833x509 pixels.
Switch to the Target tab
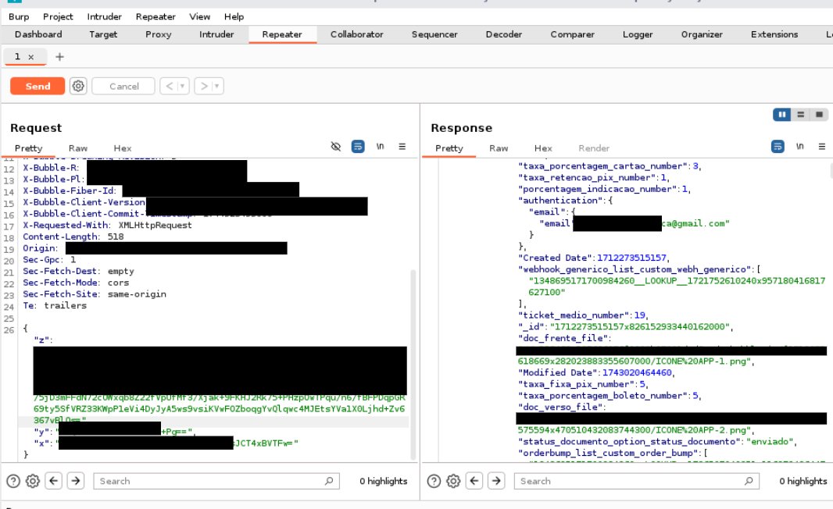click(x=103, y=34)
